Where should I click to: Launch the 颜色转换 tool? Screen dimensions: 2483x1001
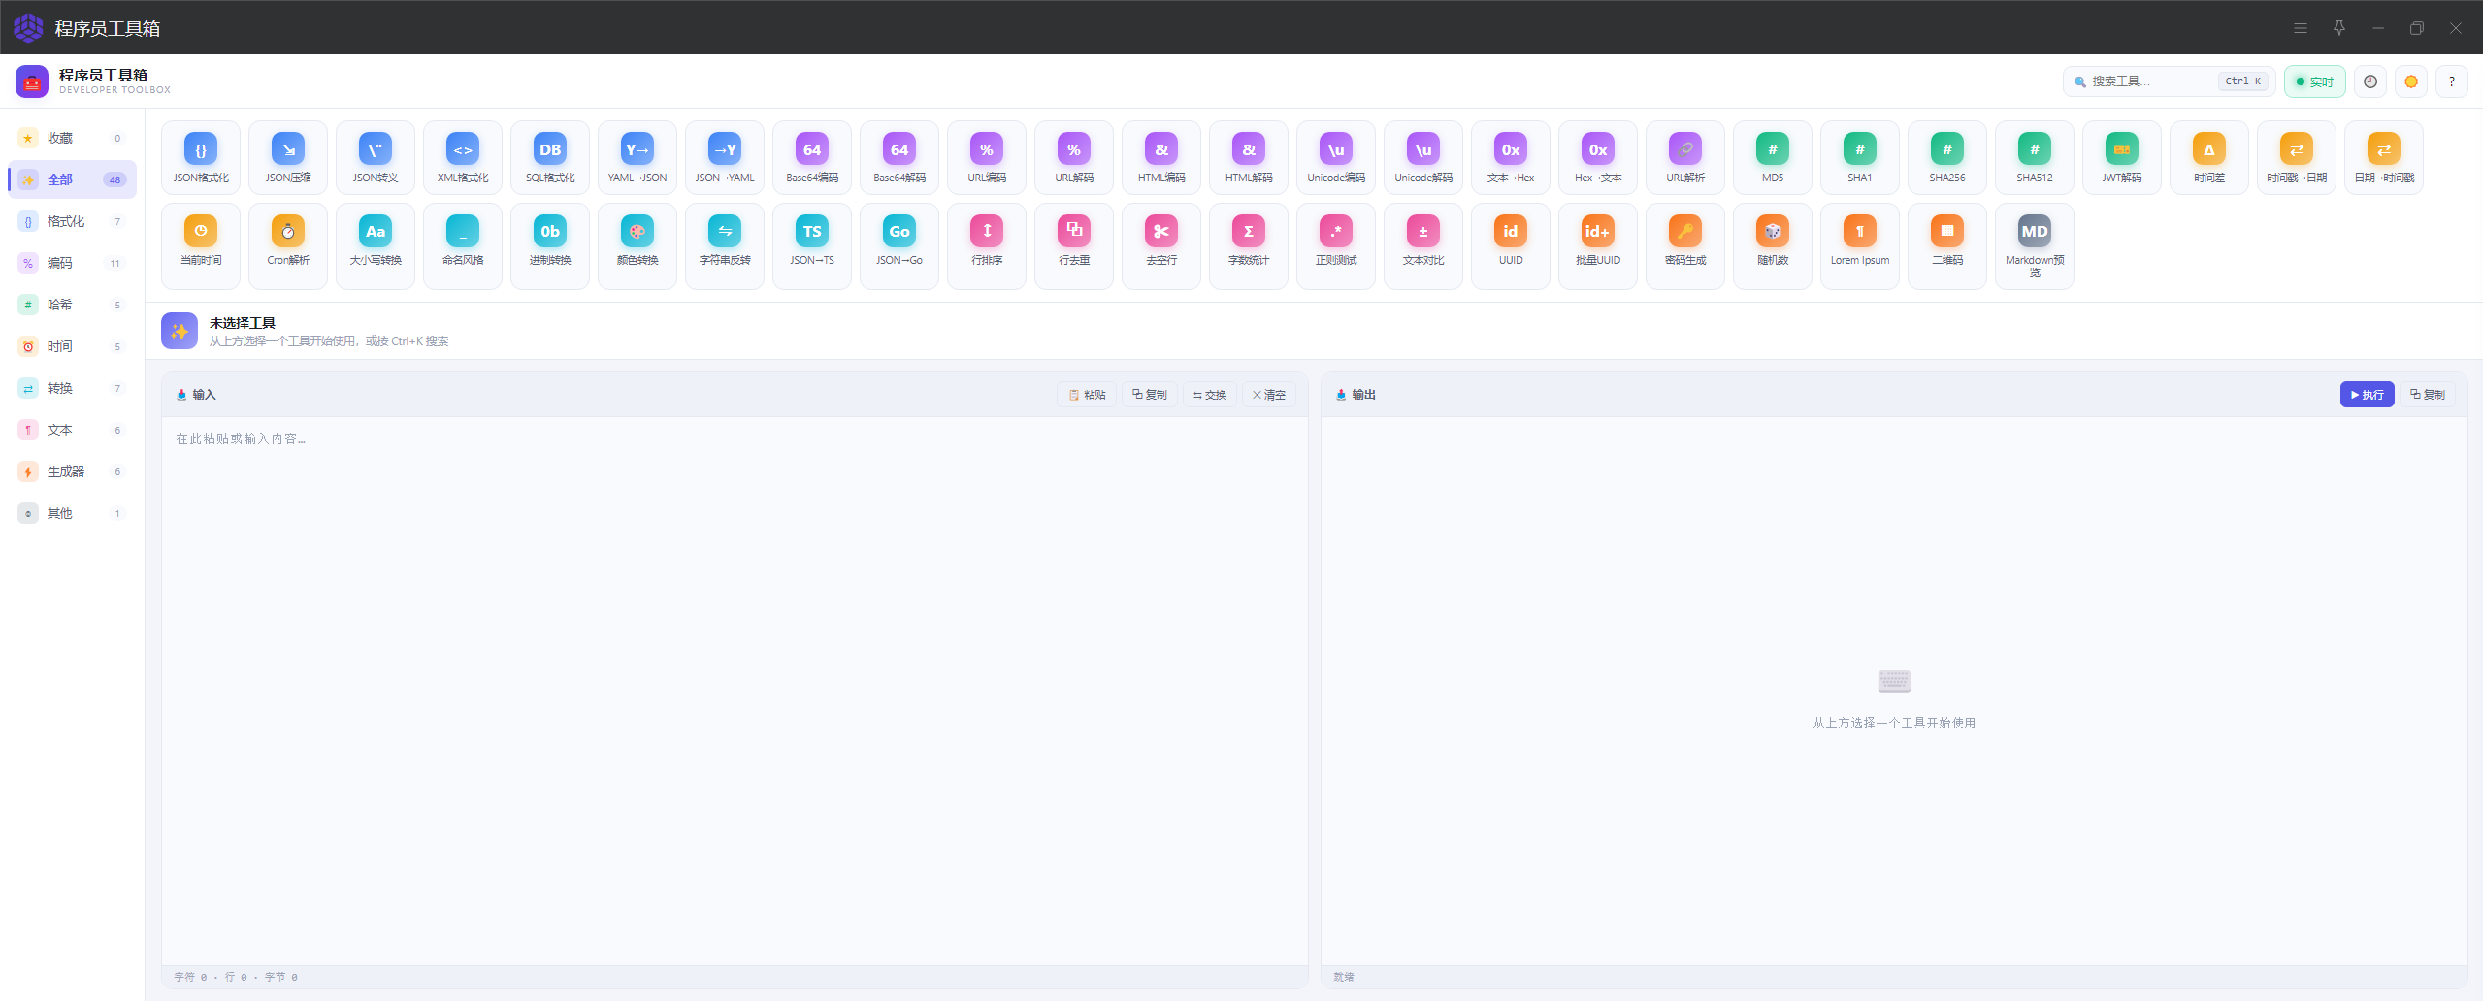click(637, 245)
